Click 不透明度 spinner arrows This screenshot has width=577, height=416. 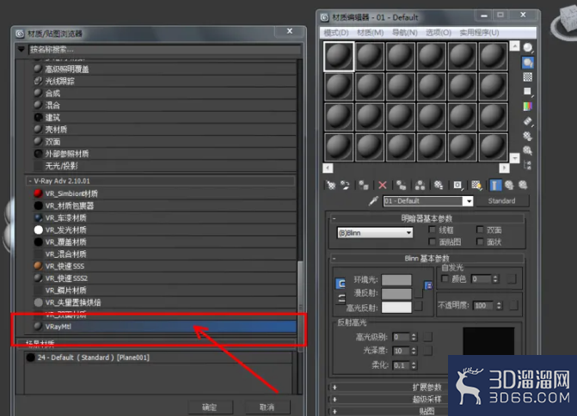point(499,305)
